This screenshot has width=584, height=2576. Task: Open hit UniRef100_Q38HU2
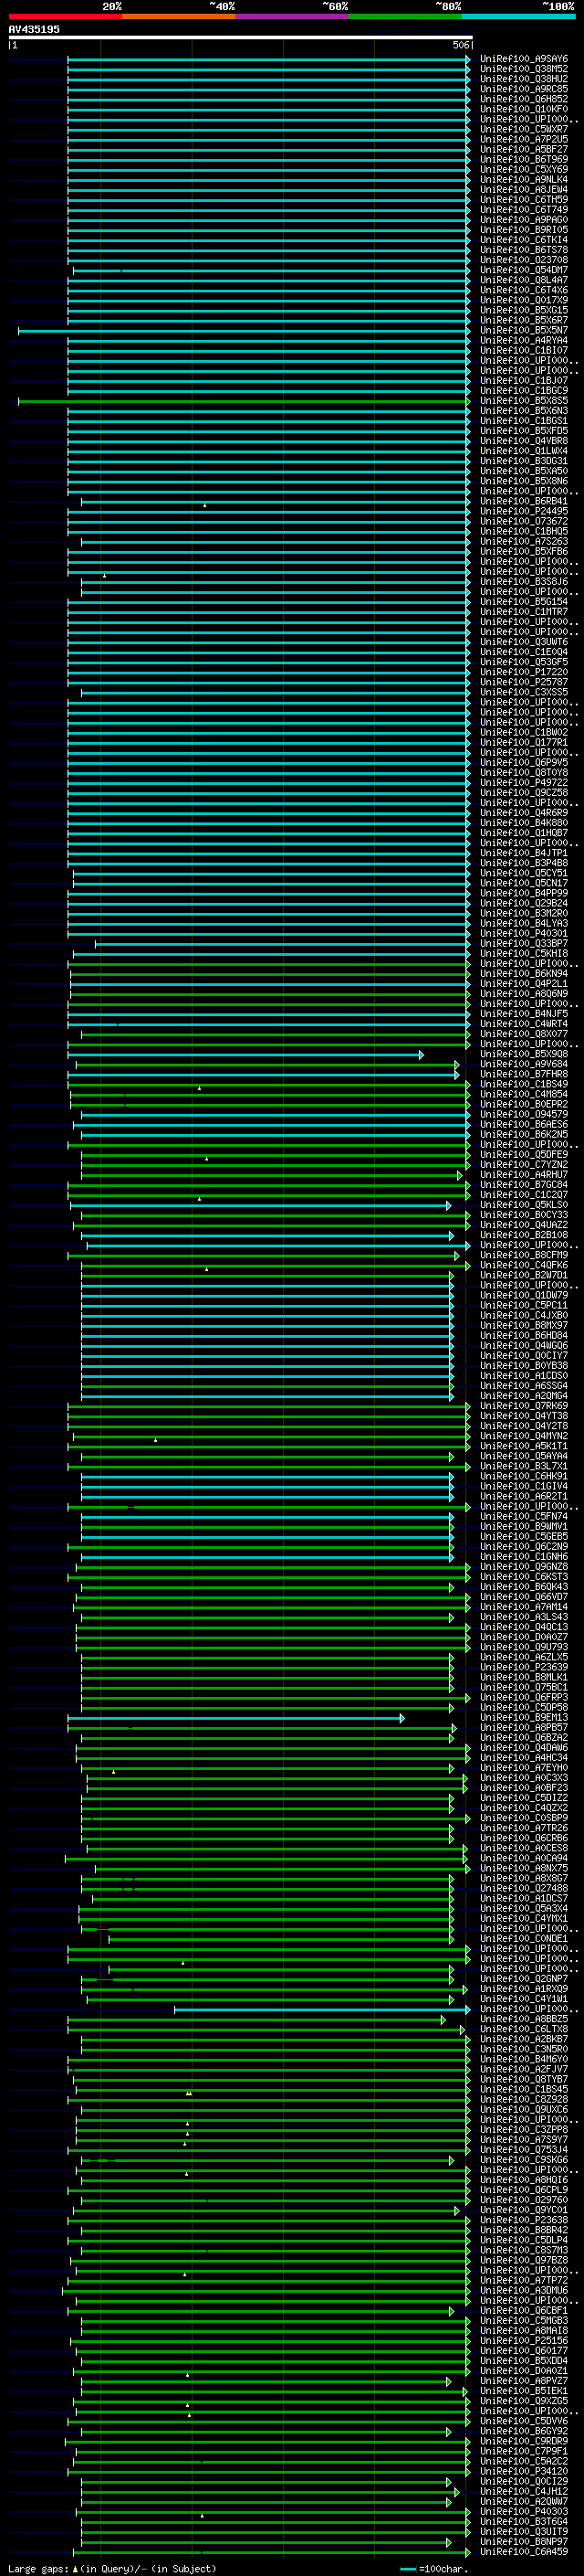tap(524, 79)
